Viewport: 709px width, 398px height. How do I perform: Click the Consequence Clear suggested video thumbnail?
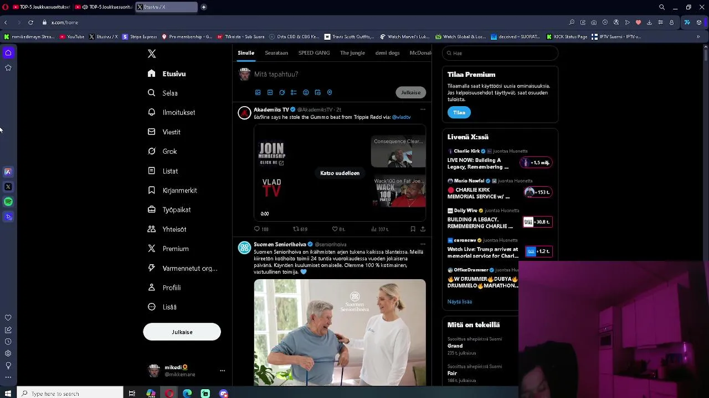tap(398, 151)
